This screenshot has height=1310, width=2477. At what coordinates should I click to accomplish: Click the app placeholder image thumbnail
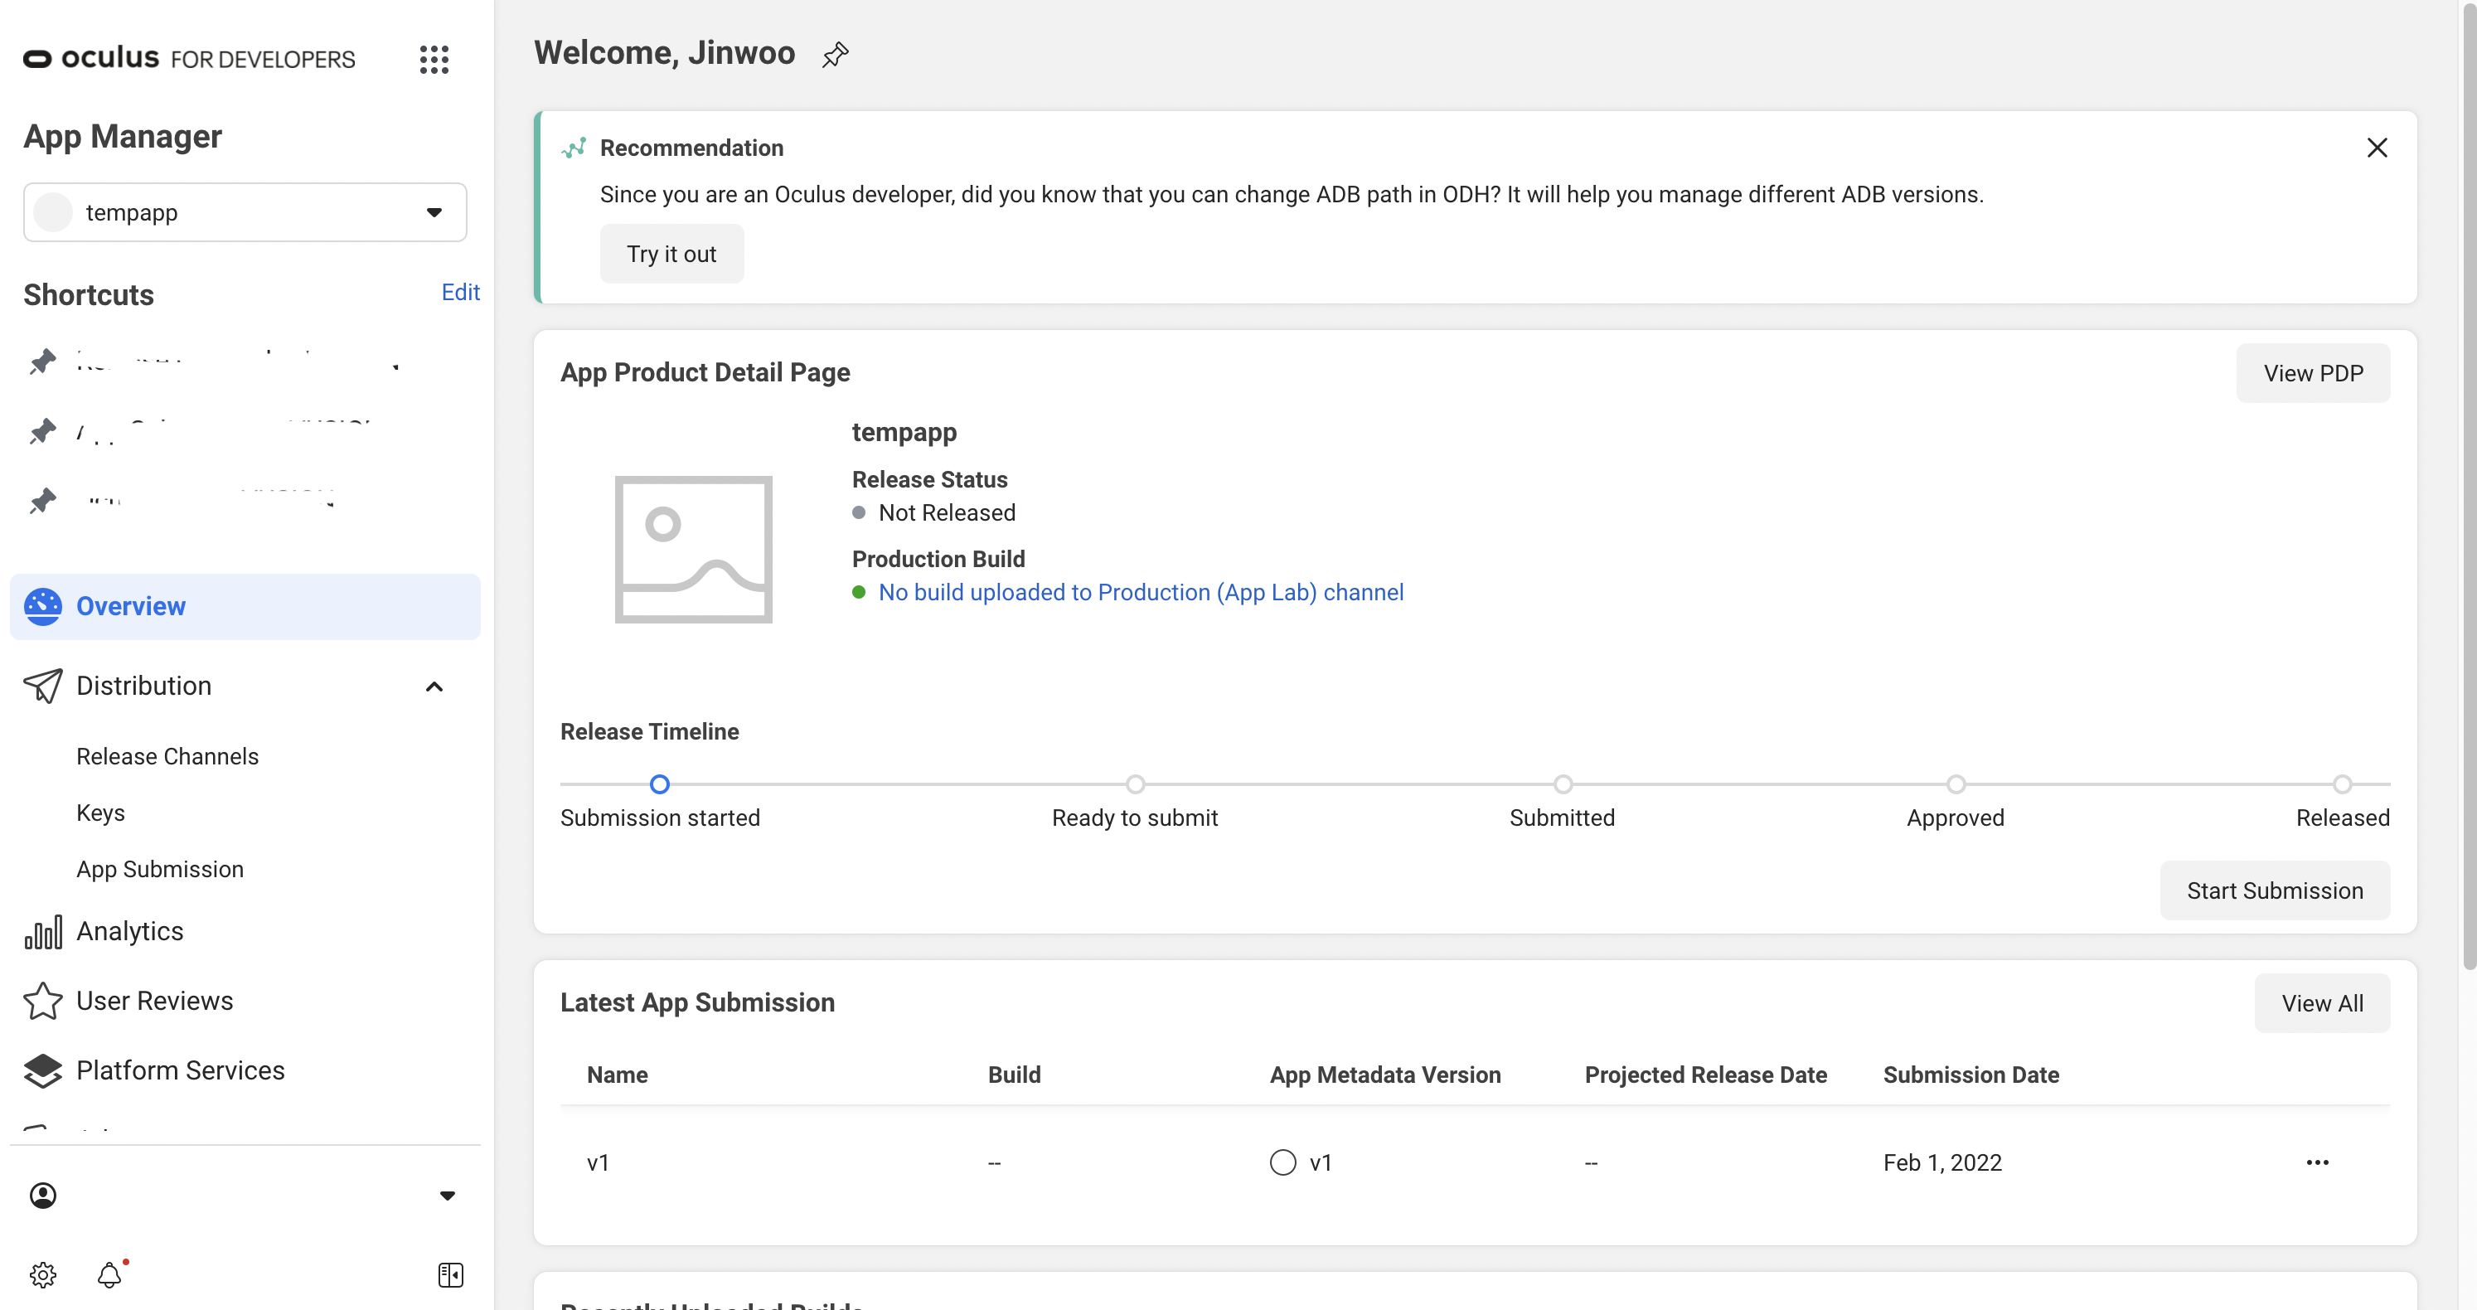pyautogui.click(x=693, y=549)
